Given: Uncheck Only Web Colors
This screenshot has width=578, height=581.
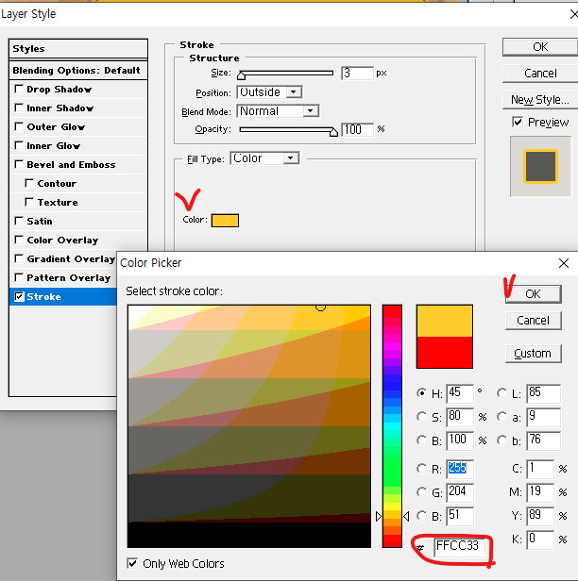Looking at the screenshot, I should point(132,563).
